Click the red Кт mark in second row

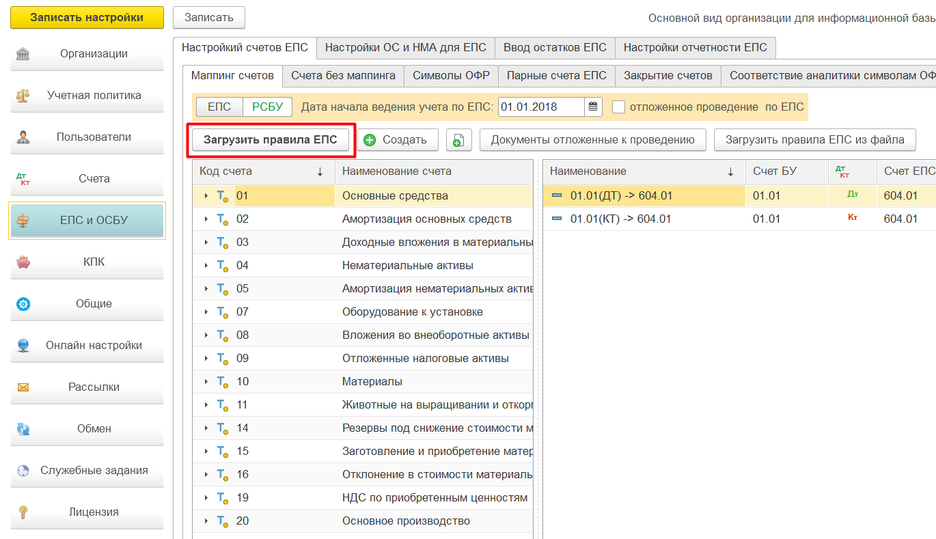(x=853, y=218)
